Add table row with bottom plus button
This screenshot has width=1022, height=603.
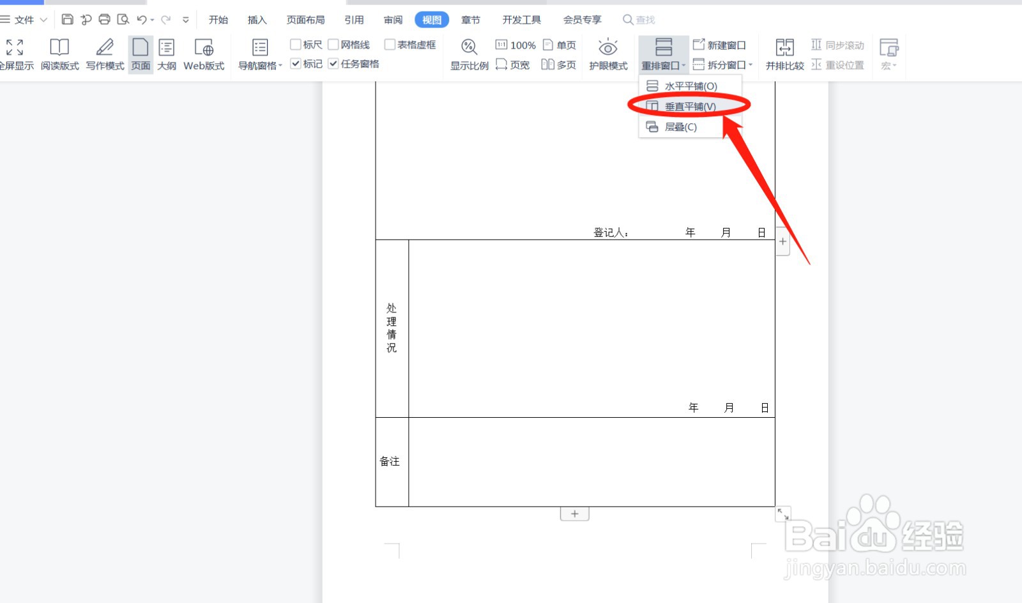pos(575,514)
